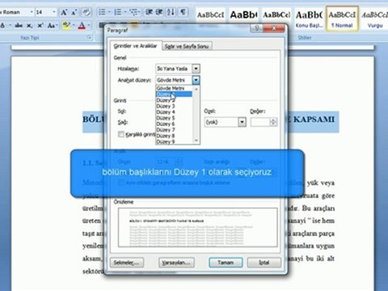Click the Önizleme preview box
The image size is (388, 291).
tap(198, 227)
